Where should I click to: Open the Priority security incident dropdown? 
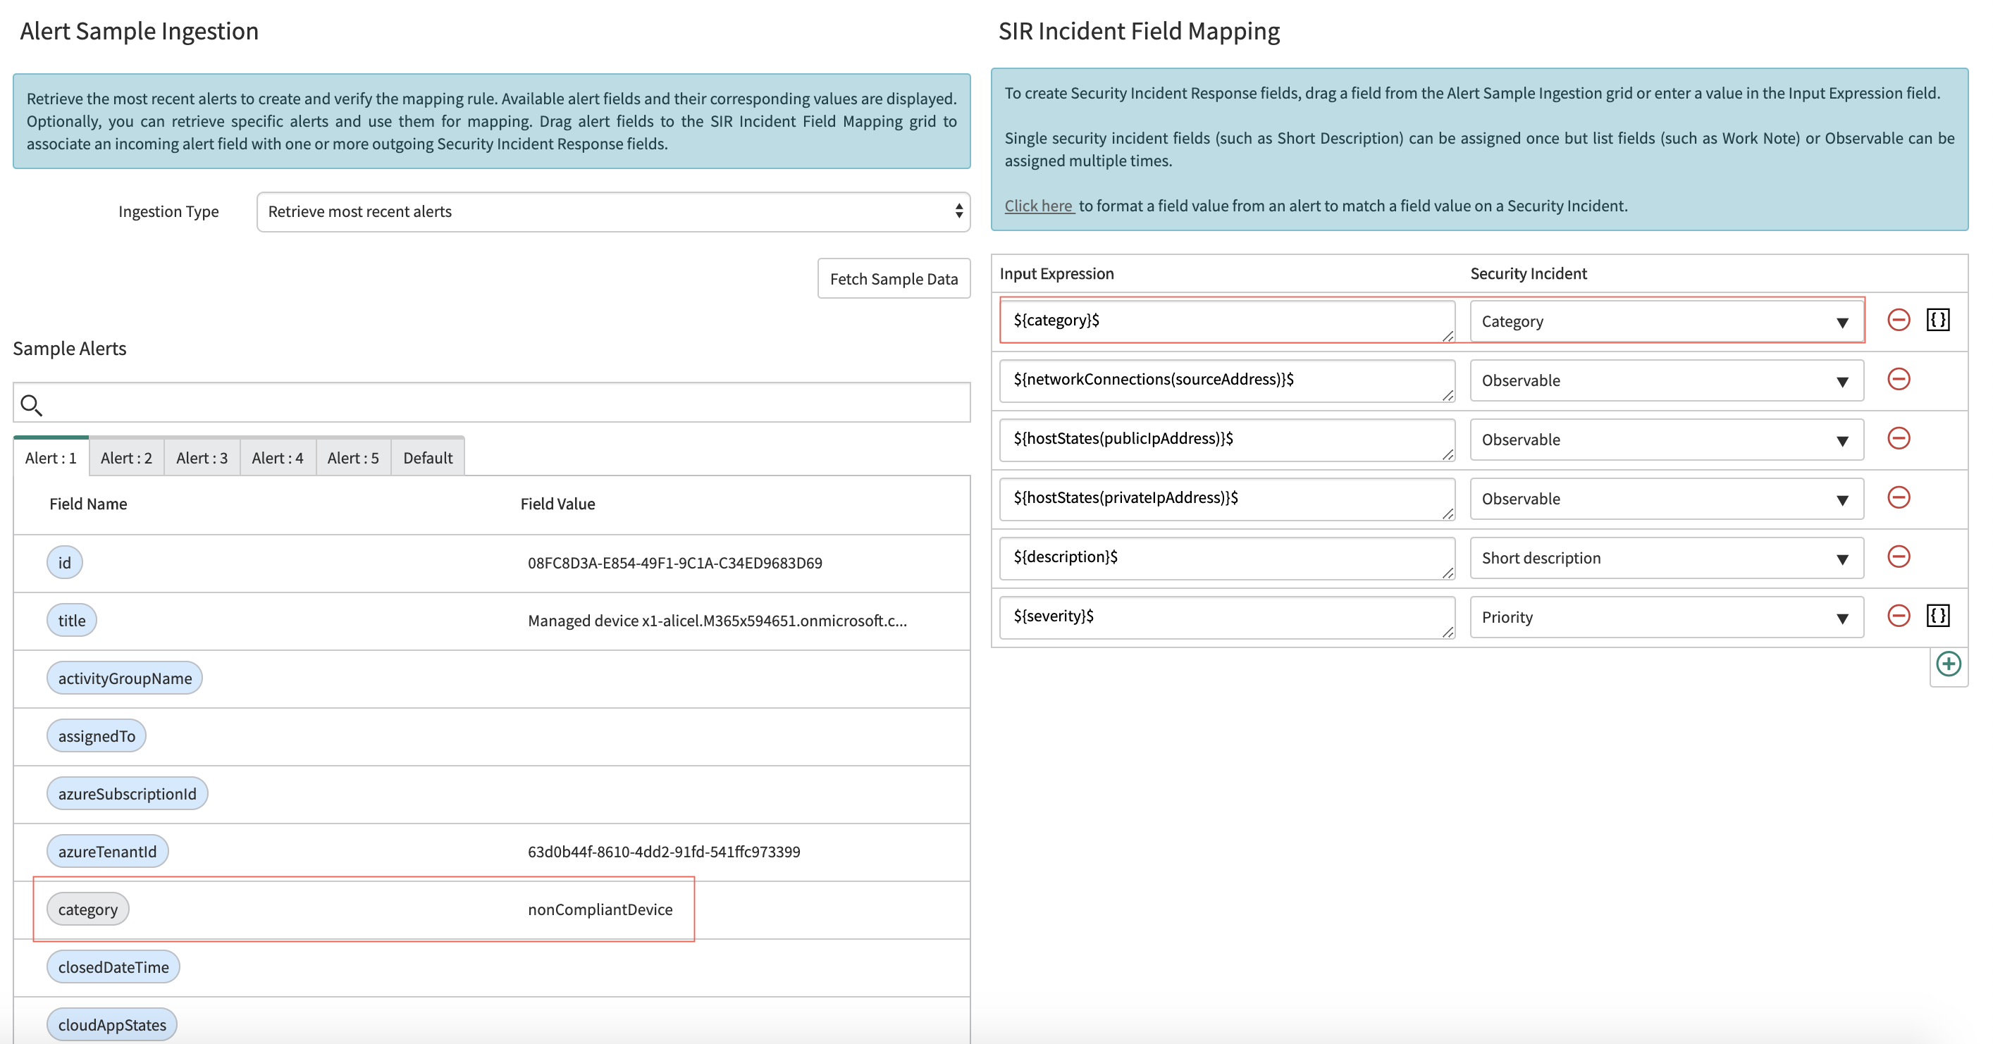coord(1667,617)
